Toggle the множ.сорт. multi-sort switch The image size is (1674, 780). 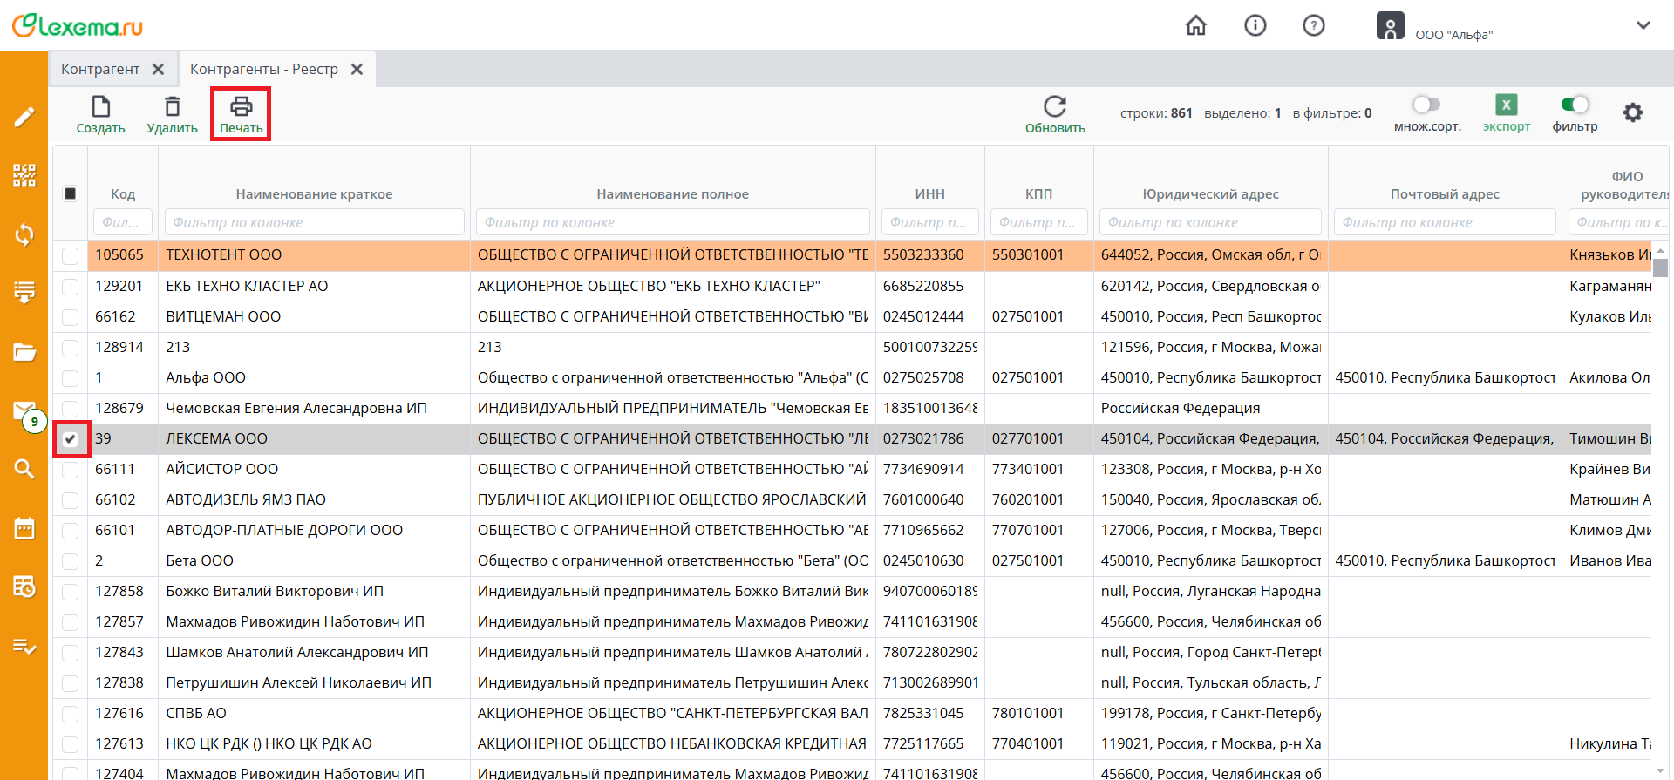point(1426,105)
